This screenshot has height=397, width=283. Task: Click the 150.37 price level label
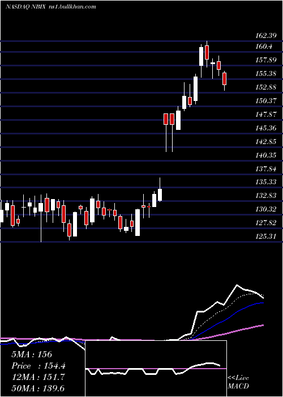point(266,101)
